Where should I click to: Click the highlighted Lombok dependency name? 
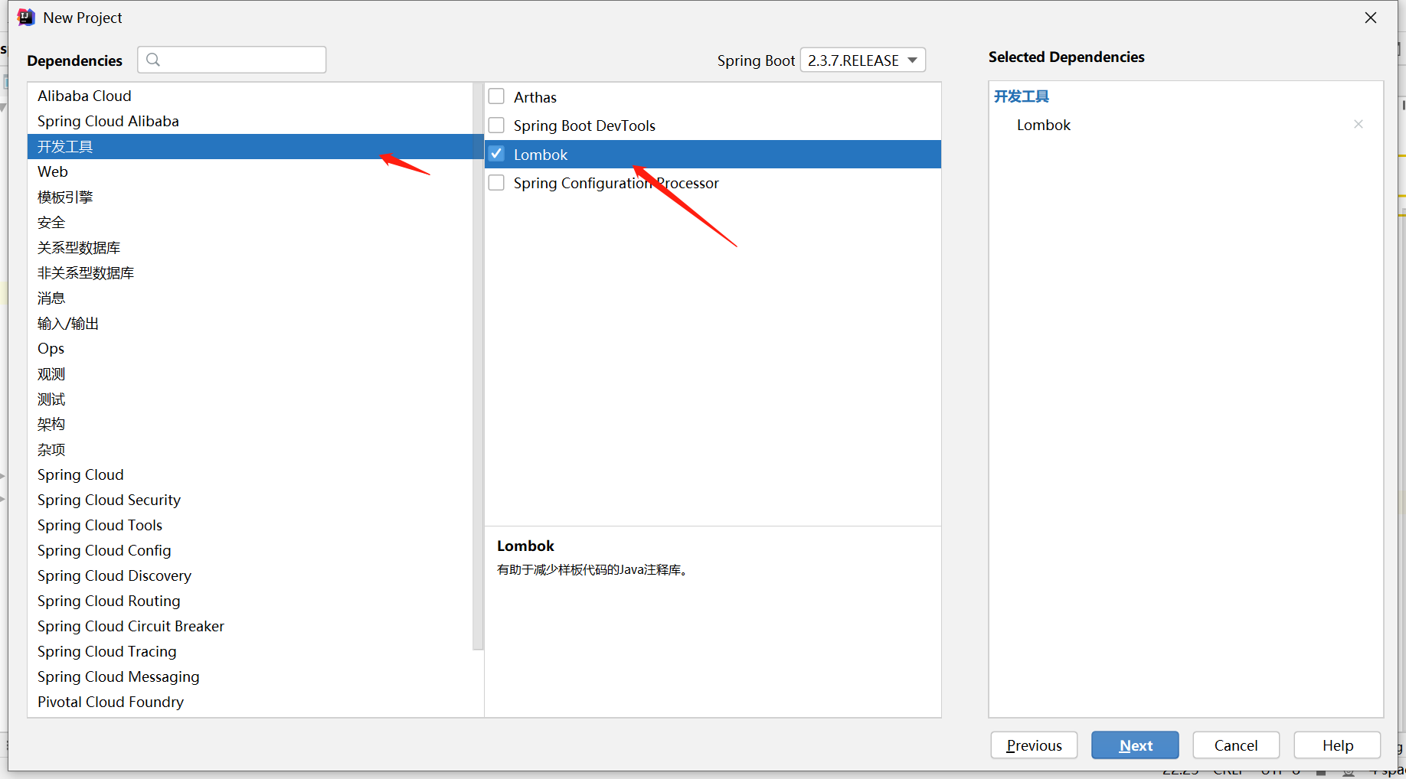coord(541,155)
